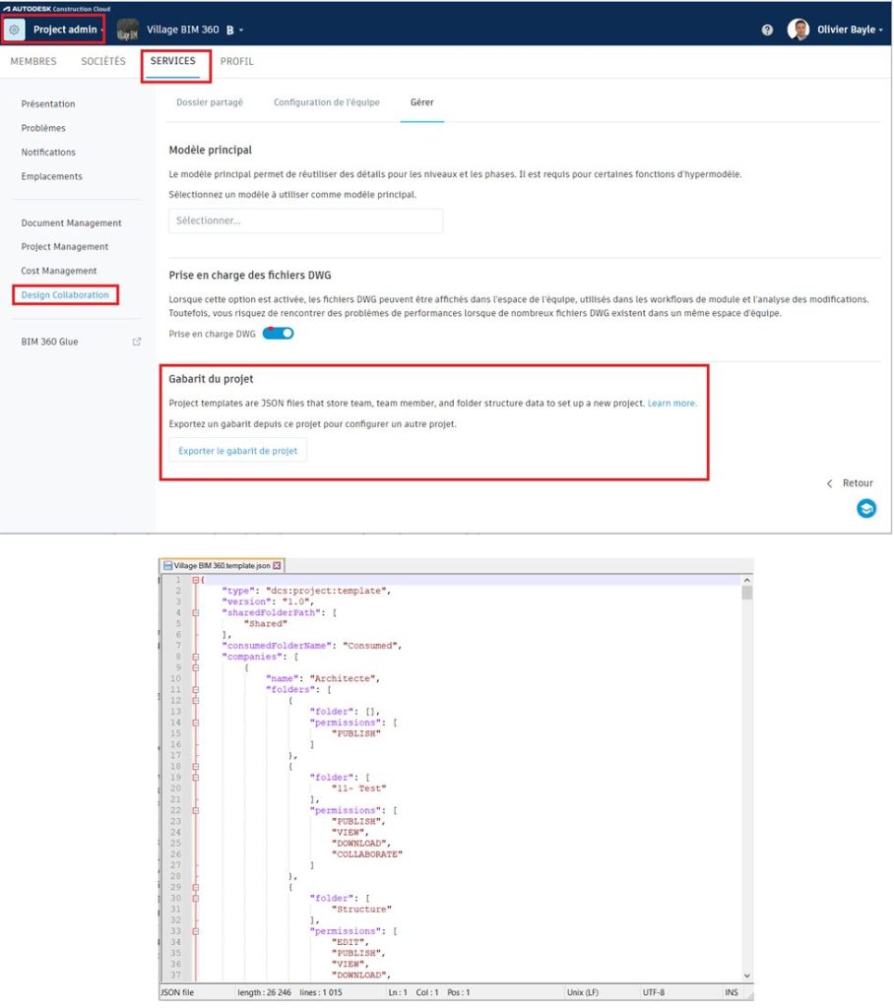Click the Retour back link
The width and height of the screenshot is (894, 1008).
tap(858, 482)
